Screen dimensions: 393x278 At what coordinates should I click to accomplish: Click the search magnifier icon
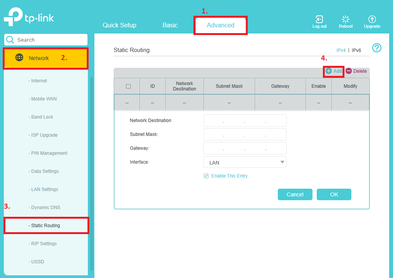[x=10, y=40]
